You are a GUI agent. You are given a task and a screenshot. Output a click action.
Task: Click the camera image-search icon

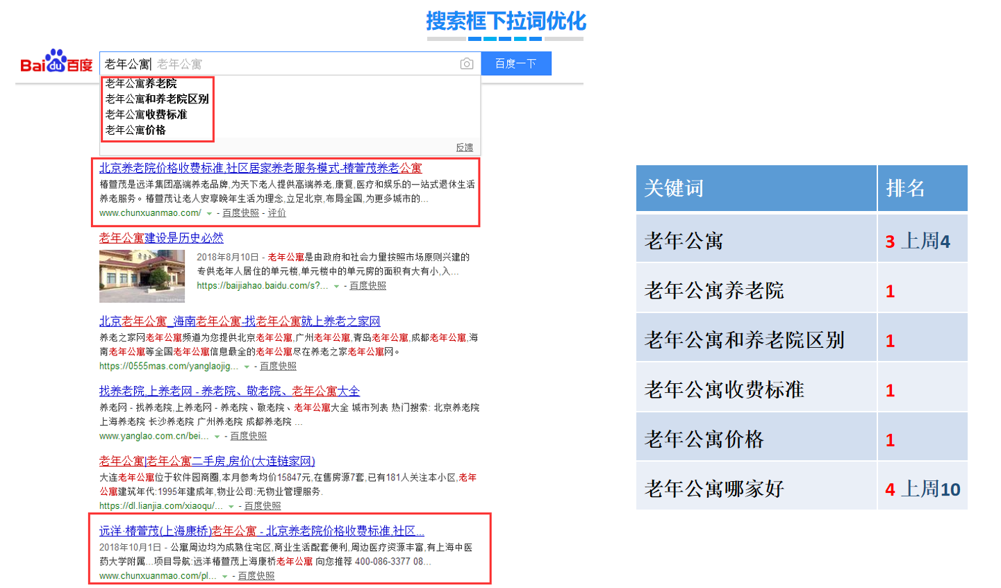click(467, 64)
